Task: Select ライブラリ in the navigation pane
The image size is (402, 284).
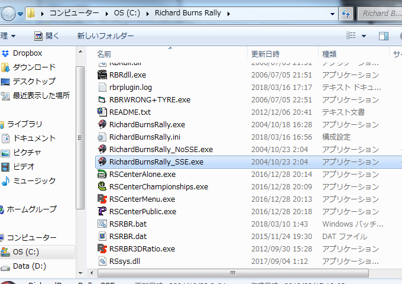Action: pyautogui.click(x=24, y=124)
